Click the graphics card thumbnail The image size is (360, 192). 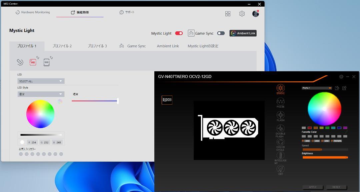[167, 100]
